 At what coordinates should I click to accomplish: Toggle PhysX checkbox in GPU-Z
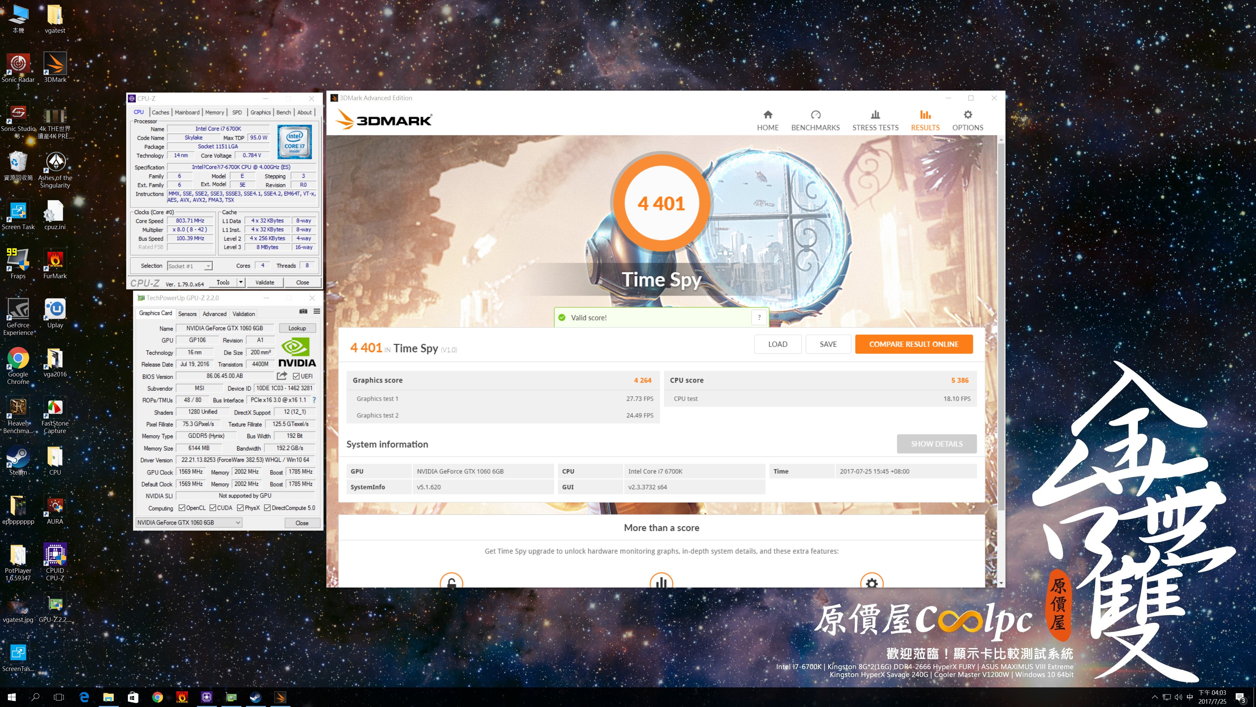point(240,508)
